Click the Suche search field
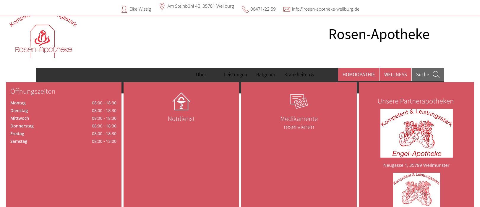The image size is (480, 207). pyautogui.click(x=428, y=75)
